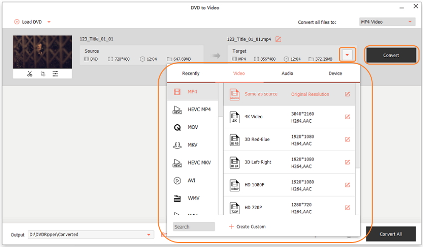
Task: Click the format Search field
Action: (194, 227)
